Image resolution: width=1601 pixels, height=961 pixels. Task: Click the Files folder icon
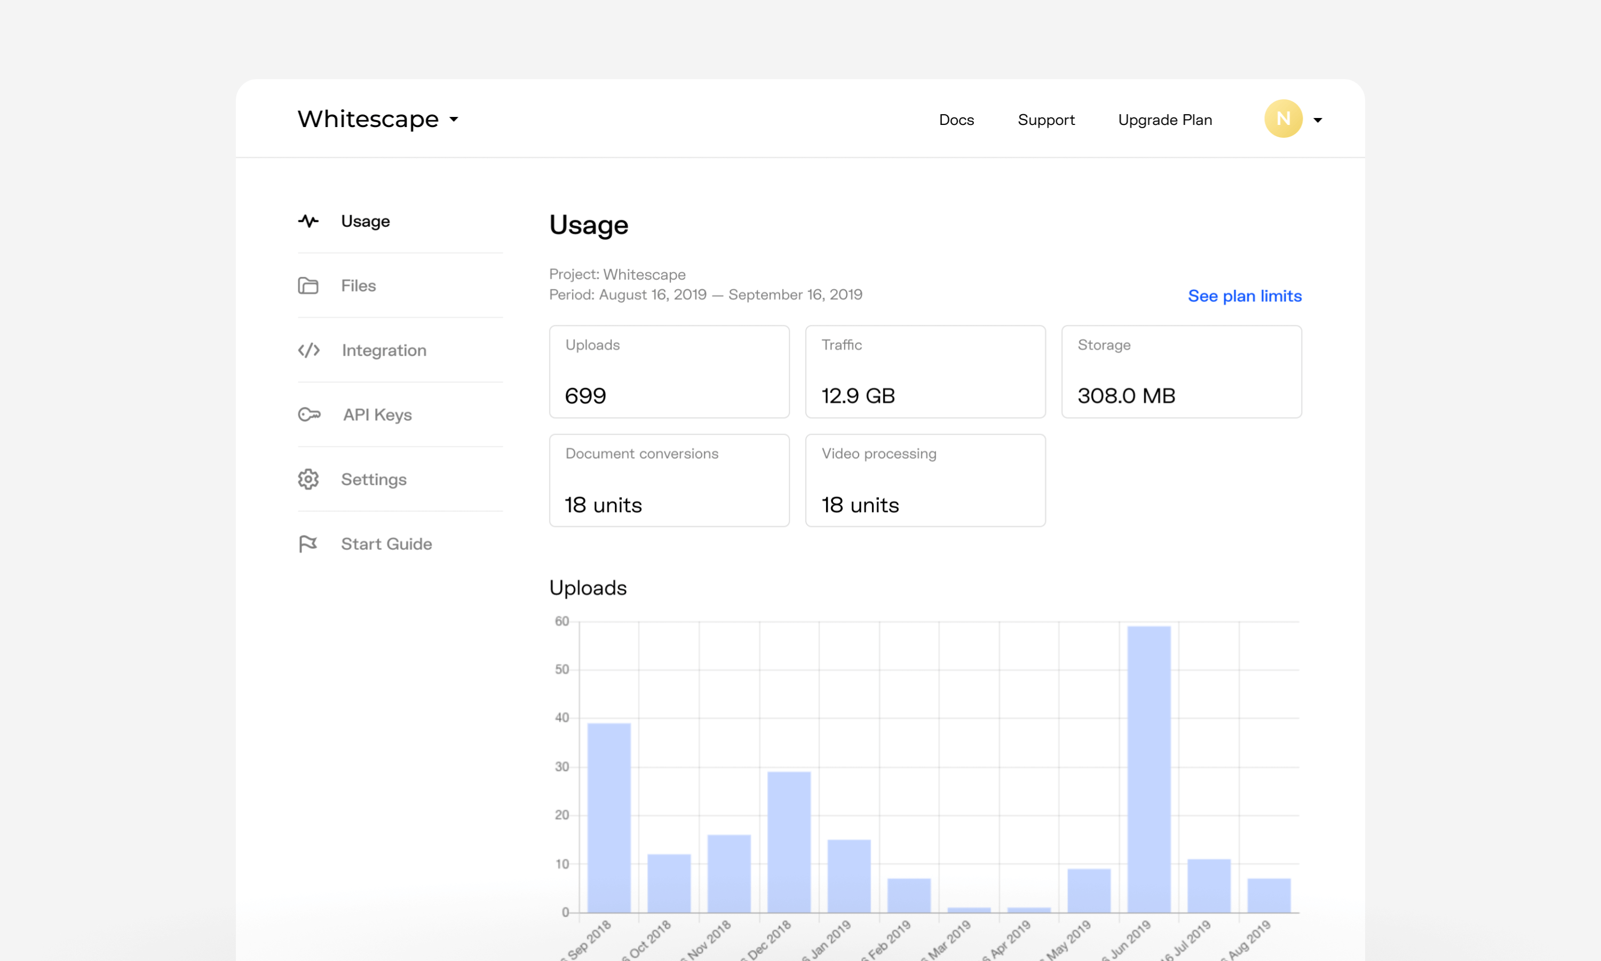point(309,285)
